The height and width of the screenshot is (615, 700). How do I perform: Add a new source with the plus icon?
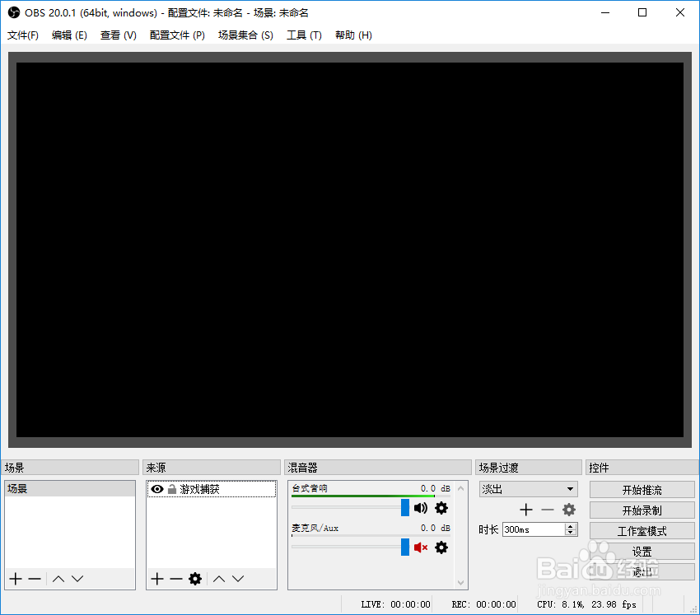(x=156, y=579)
